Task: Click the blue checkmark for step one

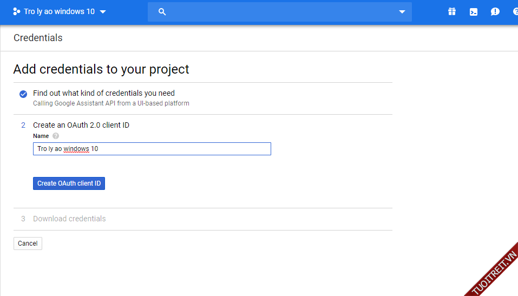Action: [23, 94]
